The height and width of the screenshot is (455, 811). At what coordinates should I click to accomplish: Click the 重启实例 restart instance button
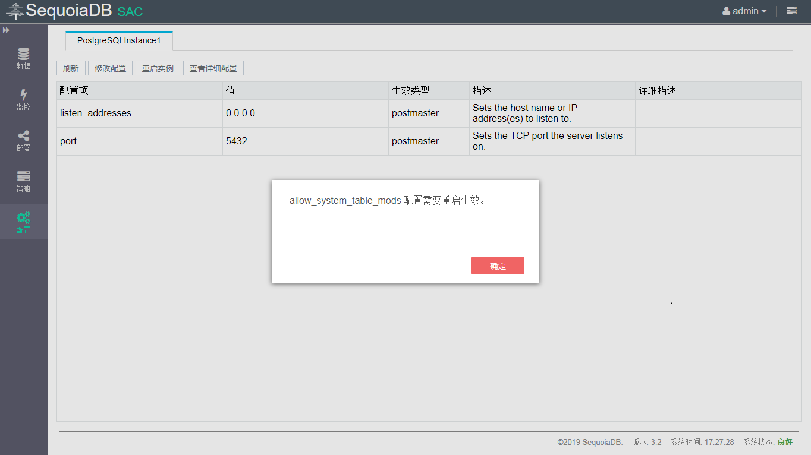click(158, 68)
